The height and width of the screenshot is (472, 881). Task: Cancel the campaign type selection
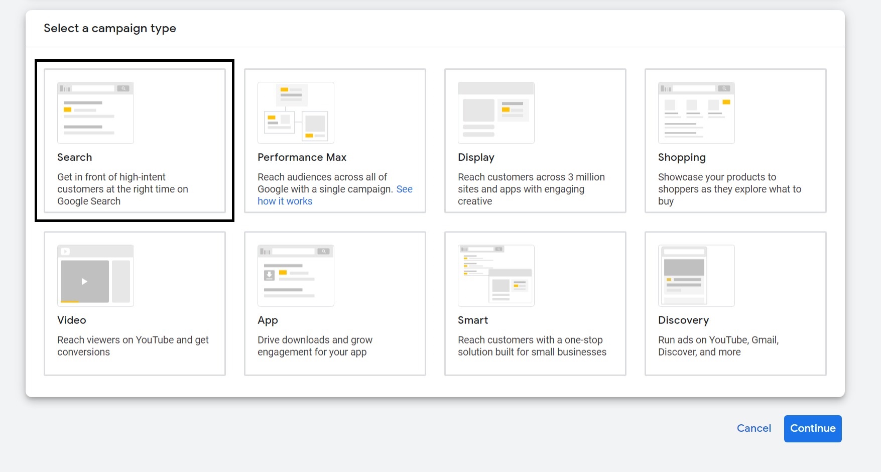pos(753,428)
